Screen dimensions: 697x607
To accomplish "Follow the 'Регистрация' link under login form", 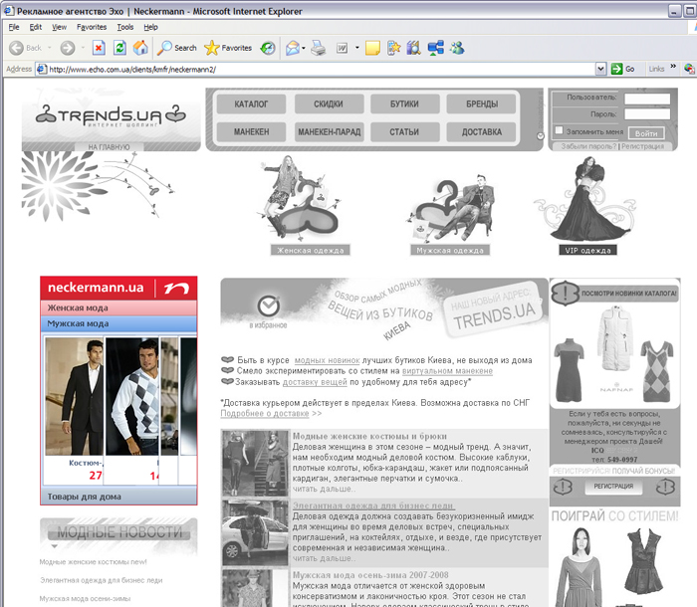I will [x=644, y=146].
